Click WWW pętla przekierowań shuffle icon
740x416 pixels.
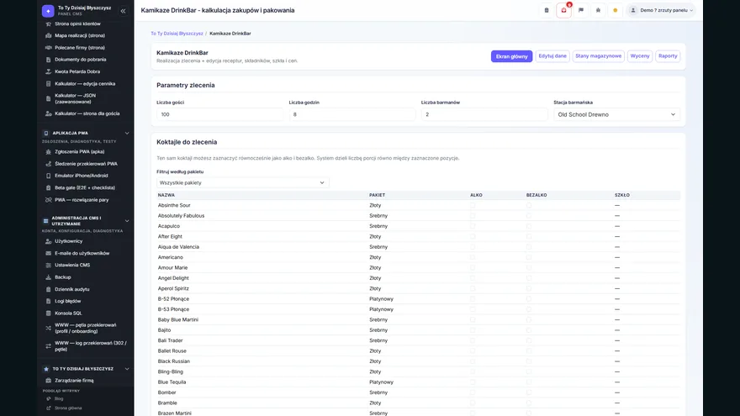tap(48, 328)
